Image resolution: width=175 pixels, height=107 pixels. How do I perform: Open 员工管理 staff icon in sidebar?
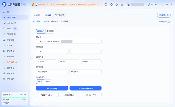[5, 56]
